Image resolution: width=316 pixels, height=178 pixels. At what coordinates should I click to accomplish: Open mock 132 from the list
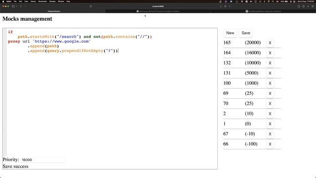click(227, 63)
